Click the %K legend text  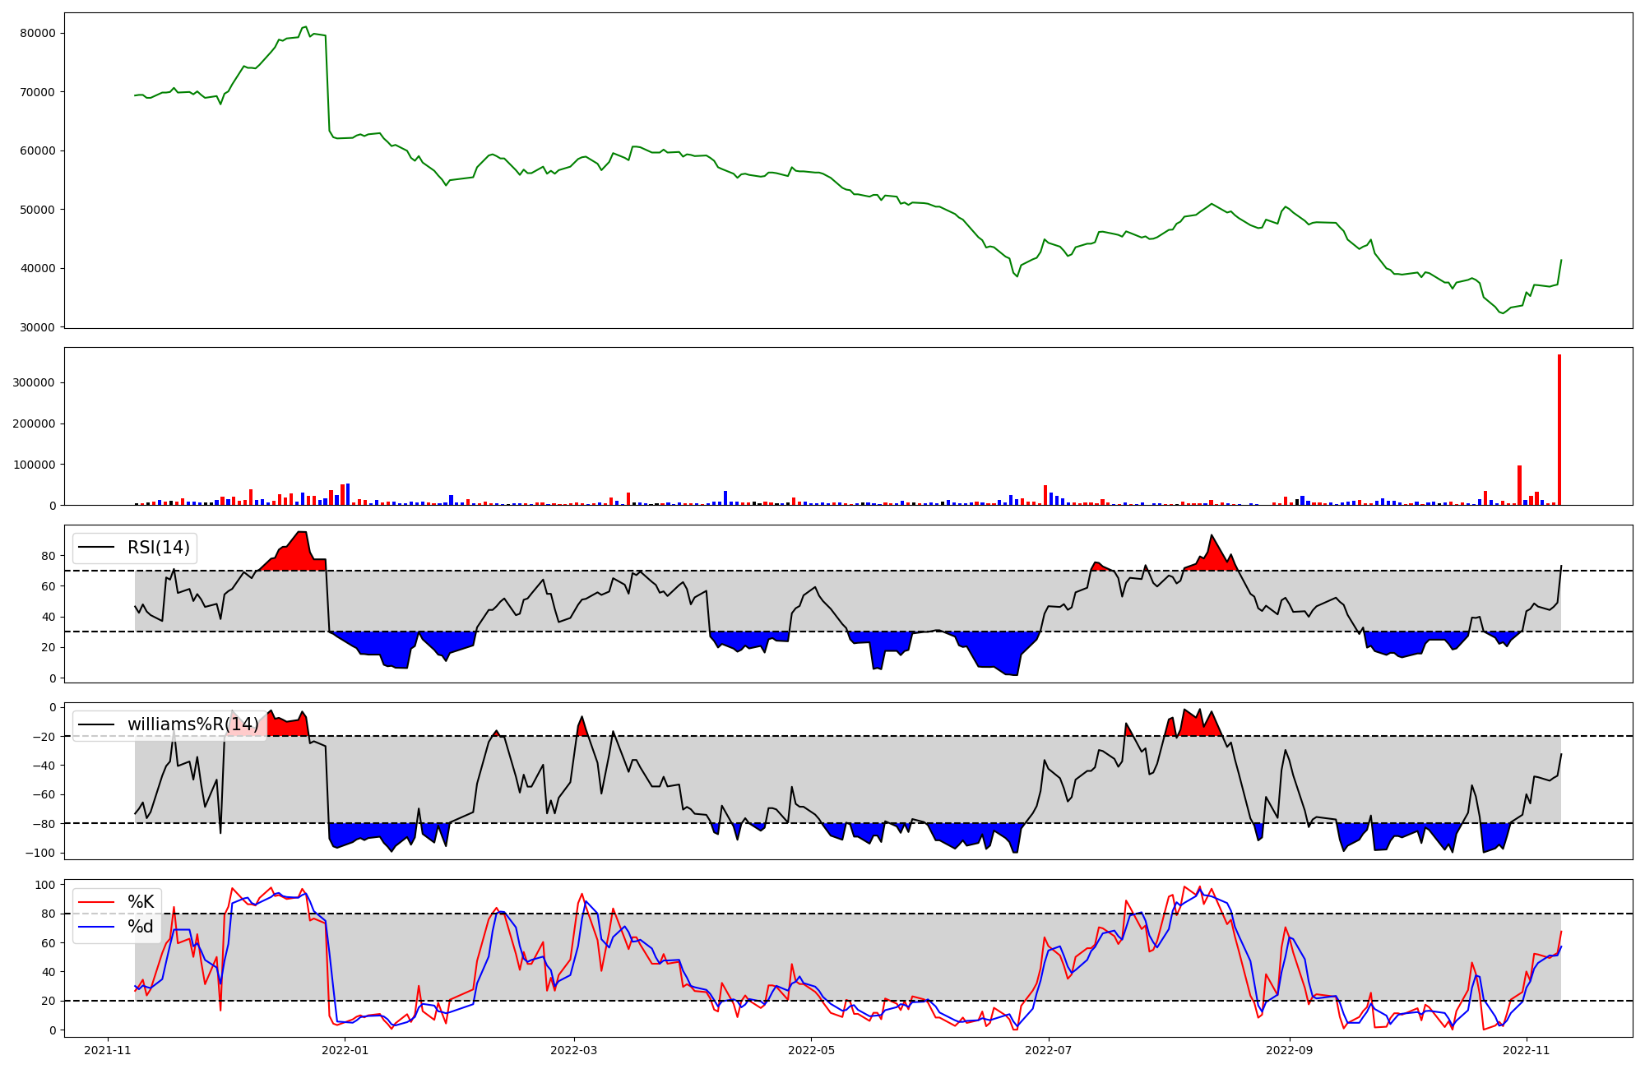(x=141, y=902)
